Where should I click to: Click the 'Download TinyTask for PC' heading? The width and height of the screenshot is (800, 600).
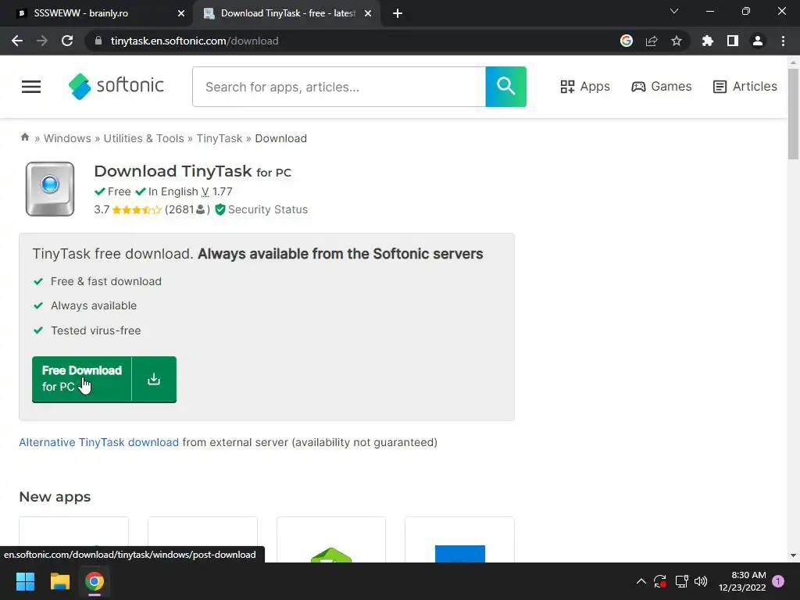coord(192,171)
